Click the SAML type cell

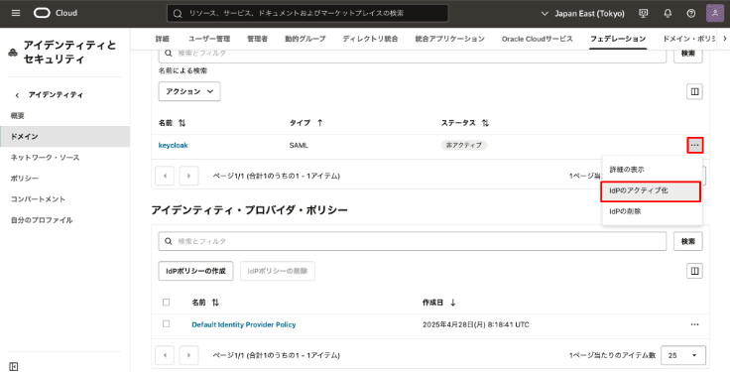point(299,145)
